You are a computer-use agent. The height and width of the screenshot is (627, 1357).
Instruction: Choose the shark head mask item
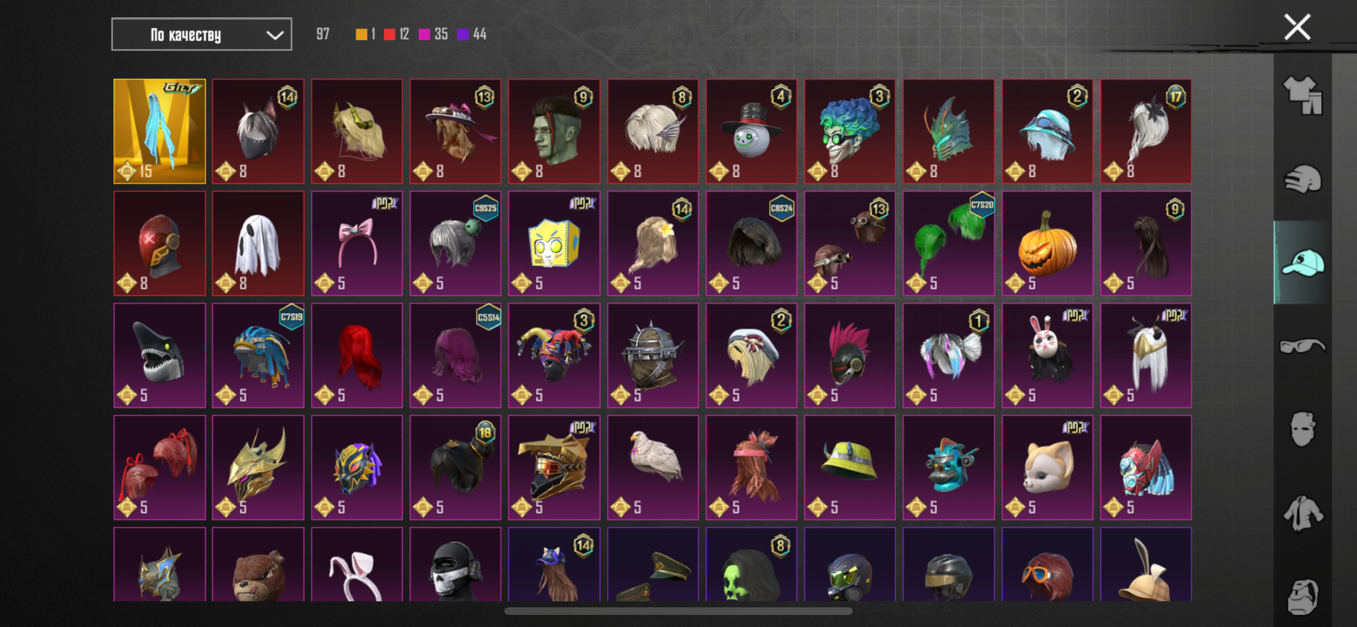point(160,355)
